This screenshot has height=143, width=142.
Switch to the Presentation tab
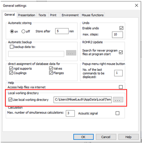pos(27,15)
